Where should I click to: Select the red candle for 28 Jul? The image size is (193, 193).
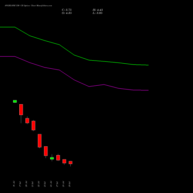[64, 161]
